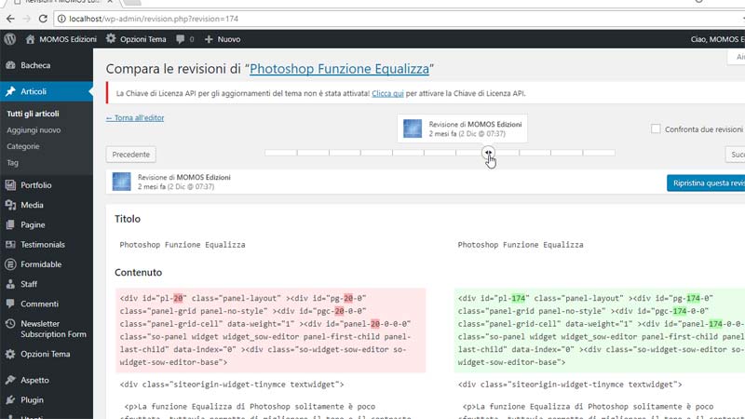Open the Bacheca menu item
This screenshot has height=419, width=745.
(x=47, y=65)
